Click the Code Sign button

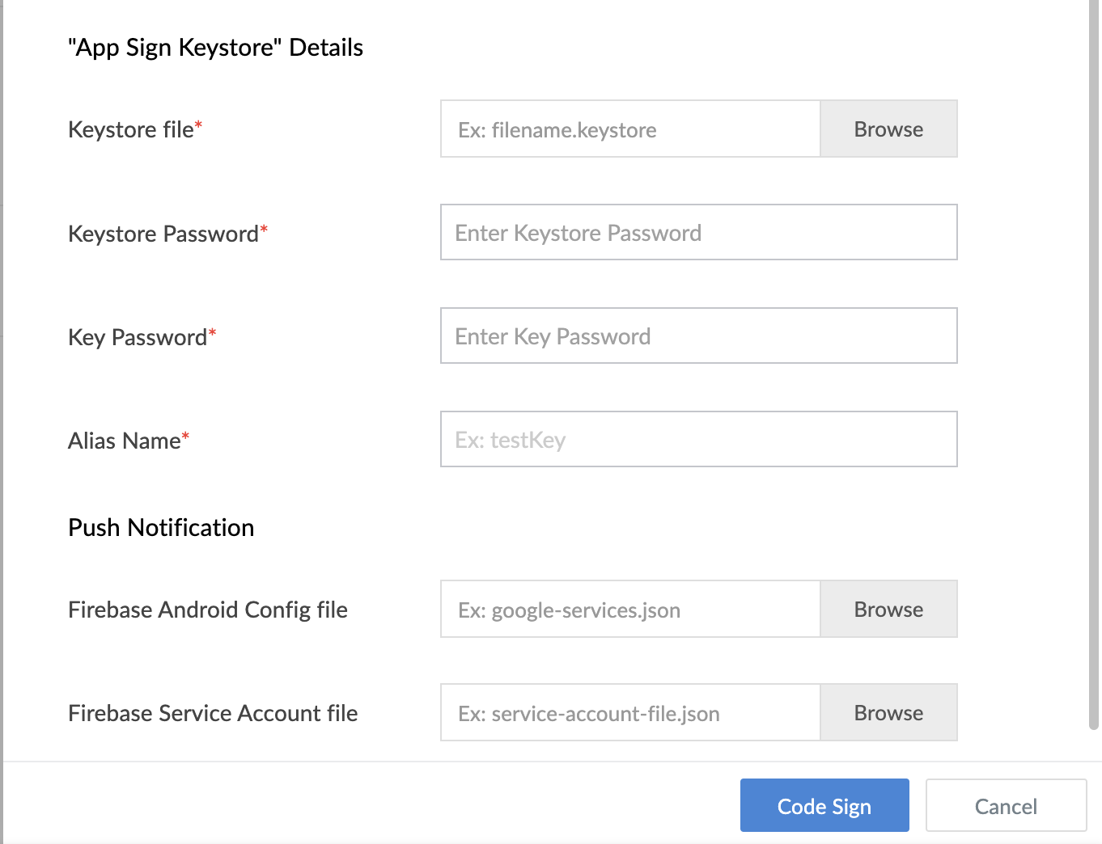click(824, 806)
